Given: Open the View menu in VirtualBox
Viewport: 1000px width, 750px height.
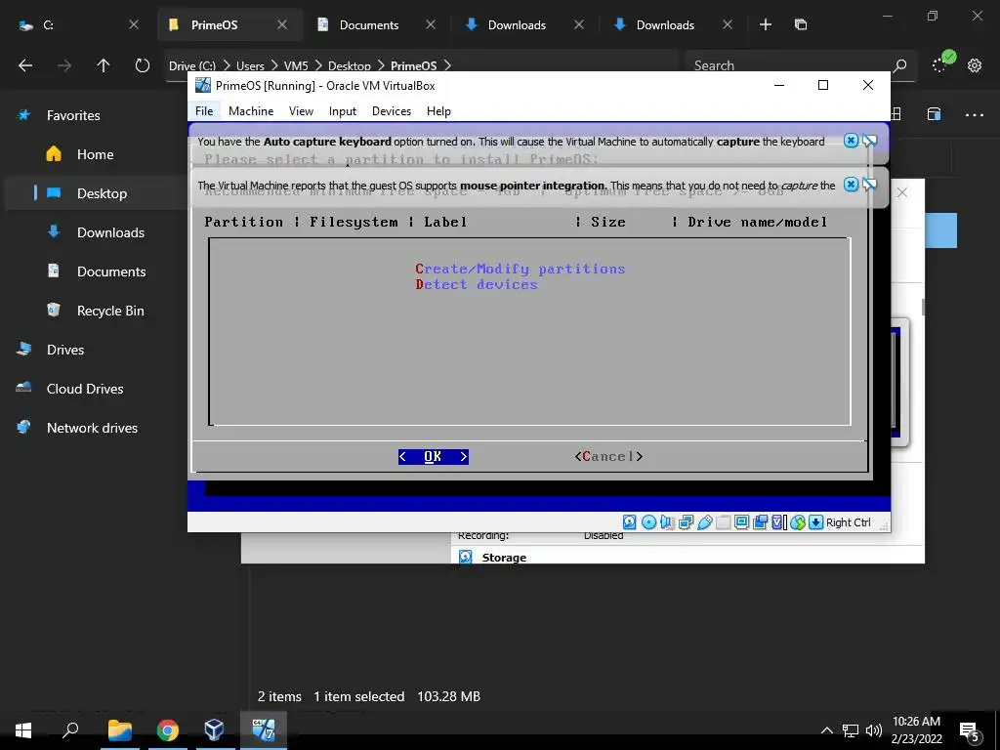Looking at the screenshot, I should tap(301, 111).
